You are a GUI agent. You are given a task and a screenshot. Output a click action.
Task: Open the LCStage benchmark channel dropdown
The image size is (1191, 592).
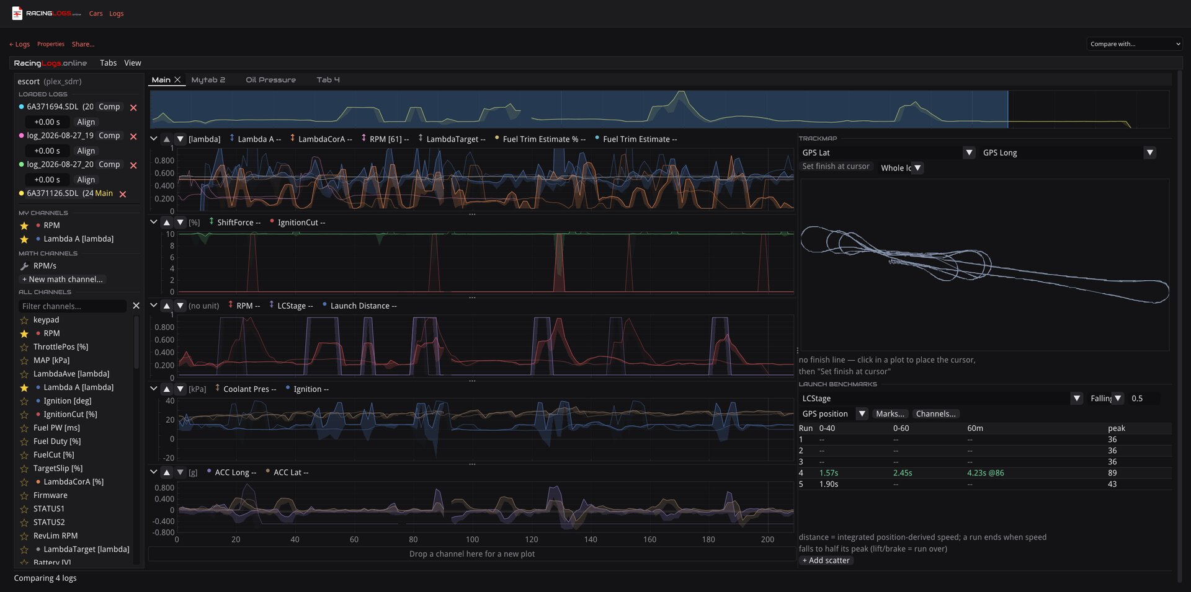(x=941, y=399)
